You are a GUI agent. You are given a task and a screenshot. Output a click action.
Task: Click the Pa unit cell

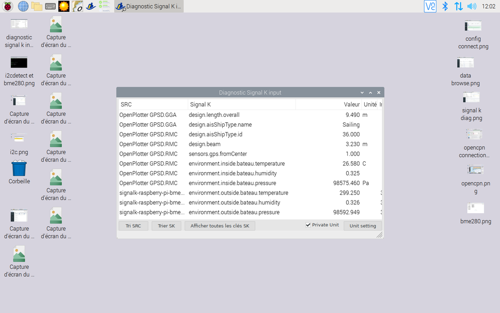366,183
